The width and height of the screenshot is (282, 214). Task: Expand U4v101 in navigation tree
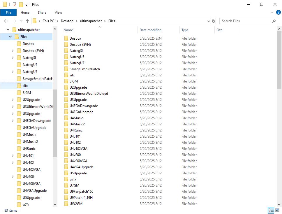tap(13, 156)
